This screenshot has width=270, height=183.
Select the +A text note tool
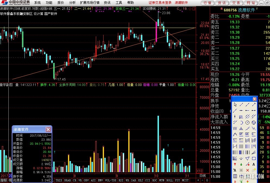[235, 170]
